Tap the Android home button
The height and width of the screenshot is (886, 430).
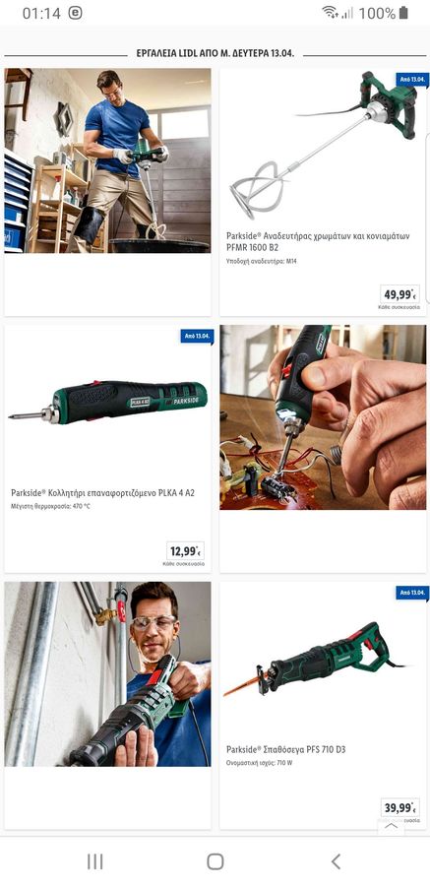click(215, 861)
